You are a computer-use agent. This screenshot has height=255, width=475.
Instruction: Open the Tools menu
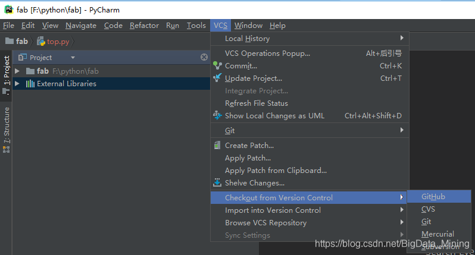coord(196,26)
